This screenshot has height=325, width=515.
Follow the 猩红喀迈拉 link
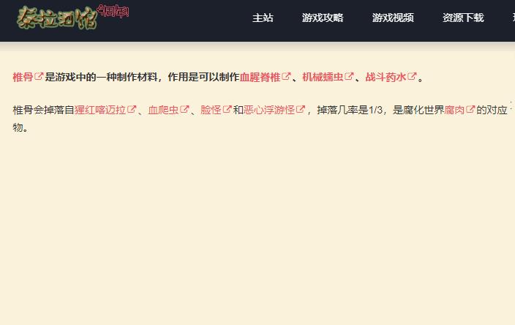click(x=99, y=110)
